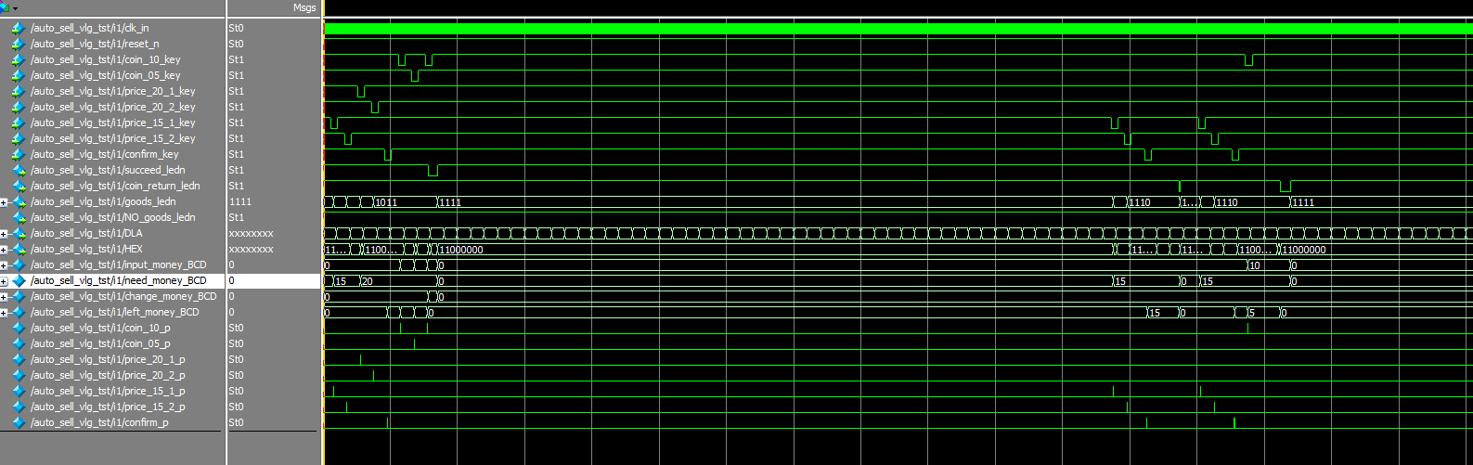Click the diamond icon beside coin_05_key signal
1473x465 pixels.
click(x=18, y=75)
